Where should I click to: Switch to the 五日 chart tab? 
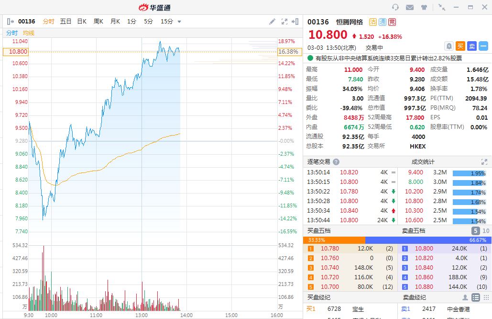[66, 22]
